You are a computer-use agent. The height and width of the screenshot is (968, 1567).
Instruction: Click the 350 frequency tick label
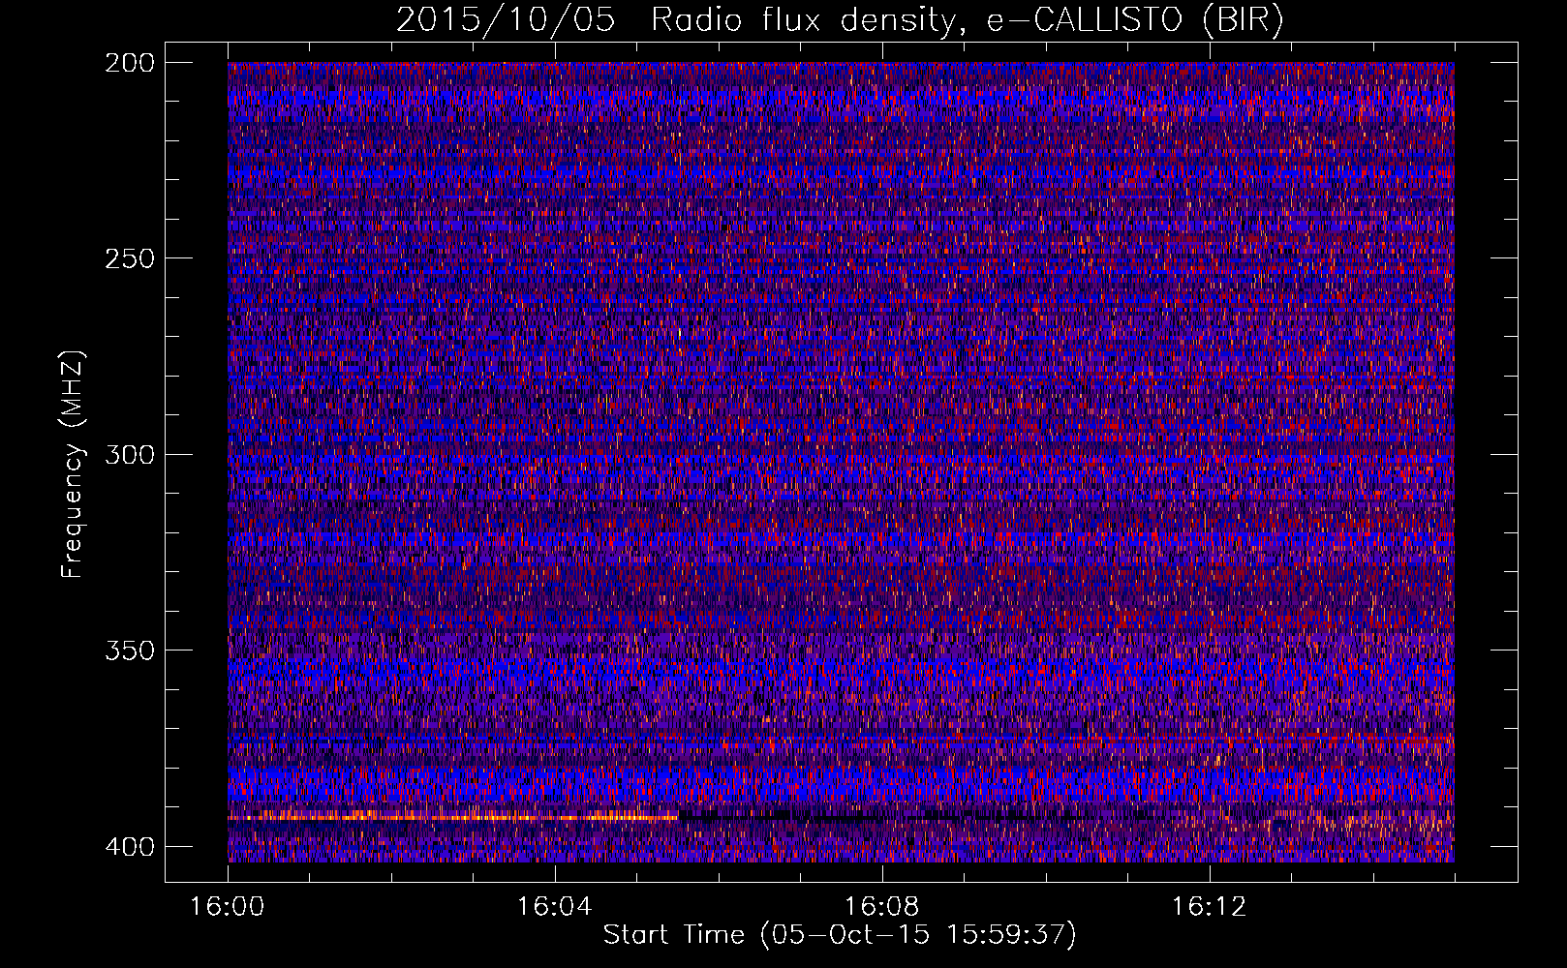click(129, 650)
